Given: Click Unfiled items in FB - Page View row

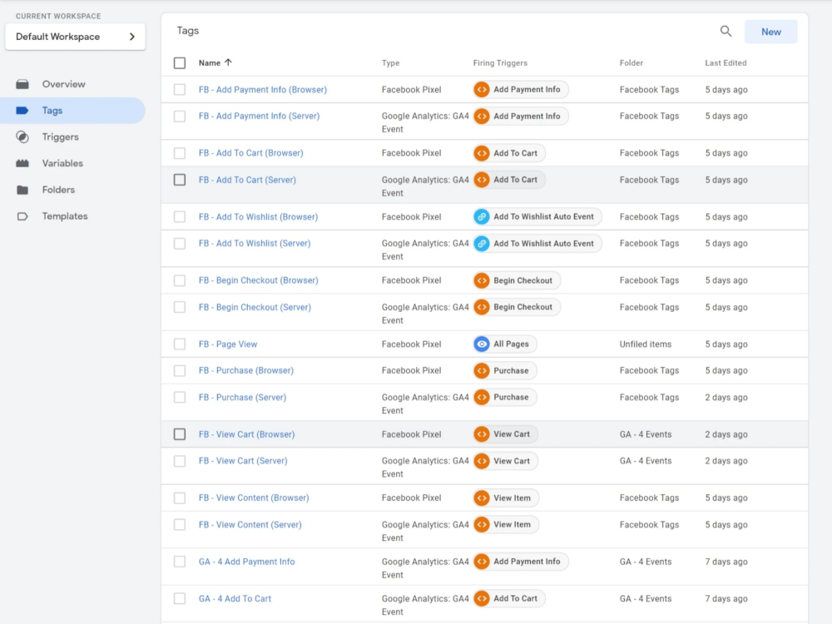Looking at the screenshot, I should point(646,344).
